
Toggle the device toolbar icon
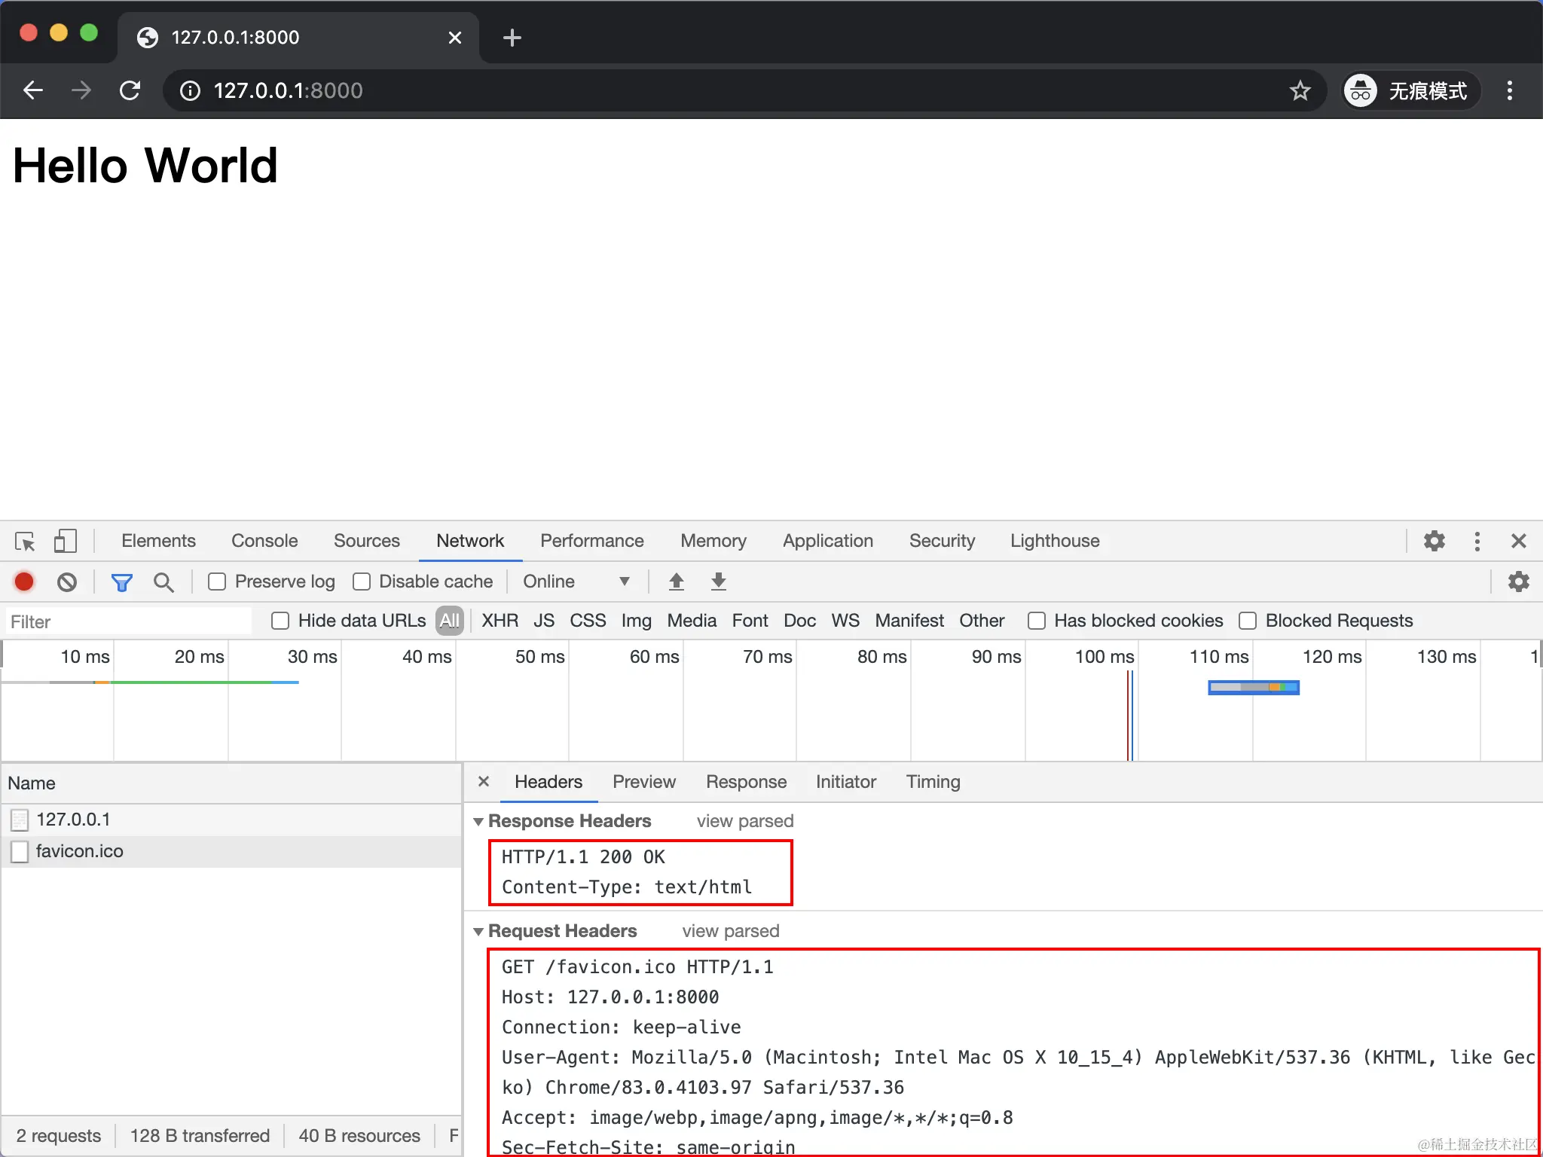click(66, 541)
